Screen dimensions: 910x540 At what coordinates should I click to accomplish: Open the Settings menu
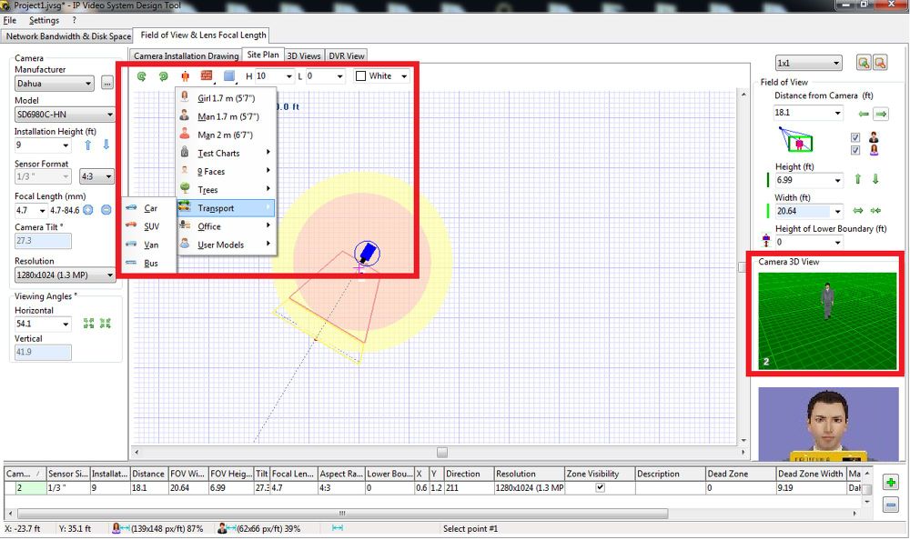pos(44,20)
